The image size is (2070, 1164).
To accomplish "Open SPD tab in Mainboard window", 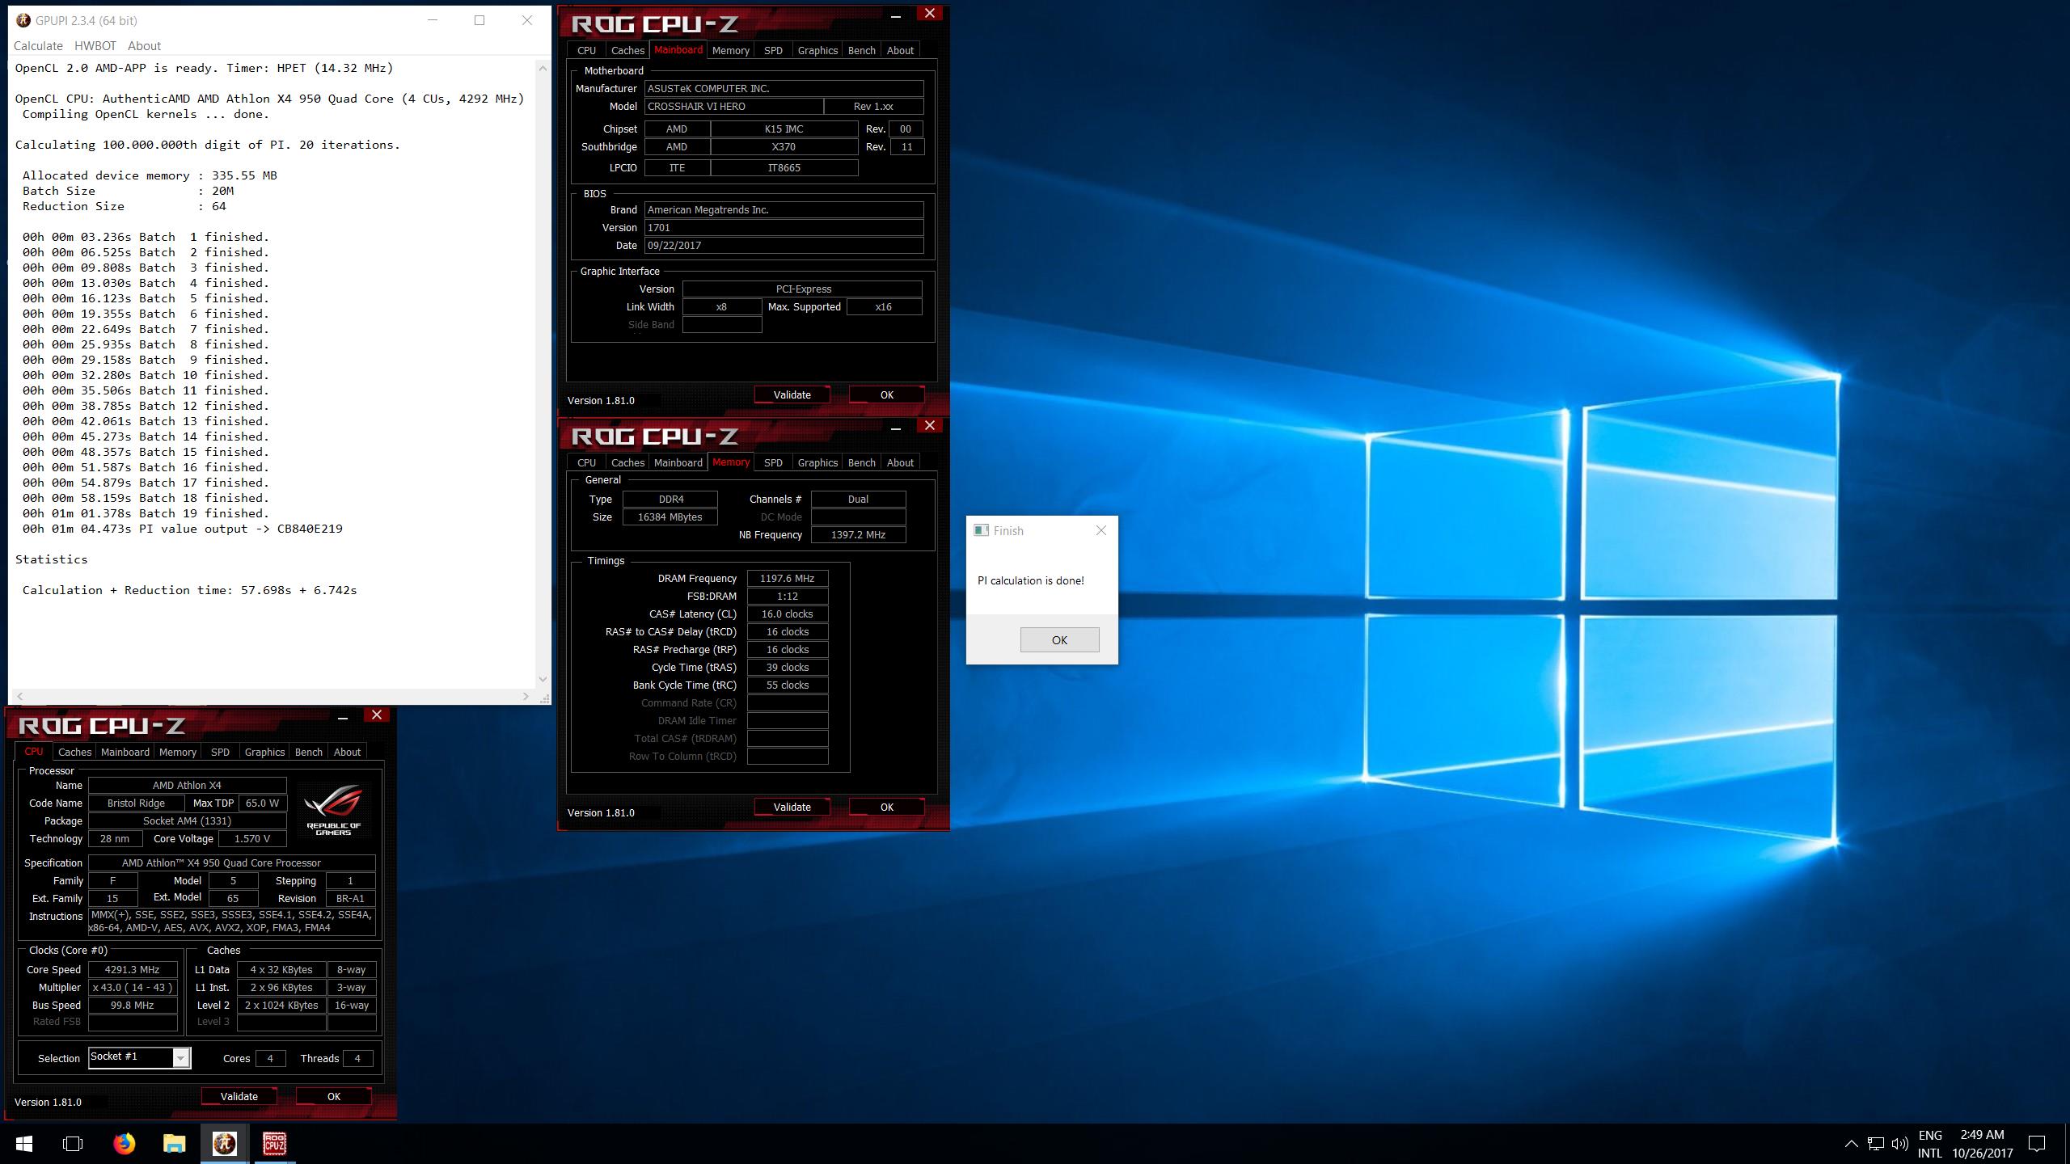I will pos(773,50).
